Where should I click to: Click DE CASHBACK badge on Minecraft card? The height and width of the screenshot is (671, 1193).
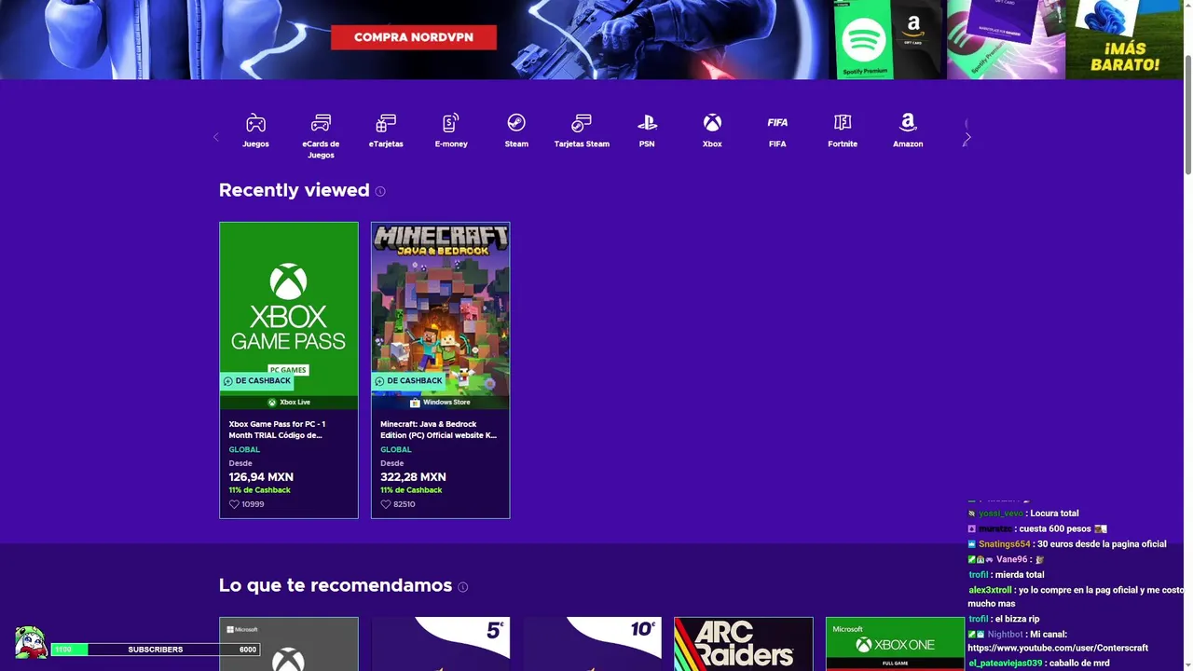409,381
